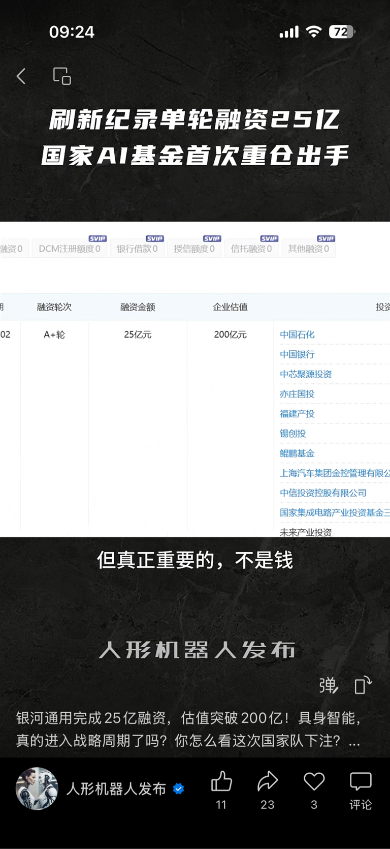Tap the back arrow icon
This screenshot has width=390, height=849.
tap(21, 76)
